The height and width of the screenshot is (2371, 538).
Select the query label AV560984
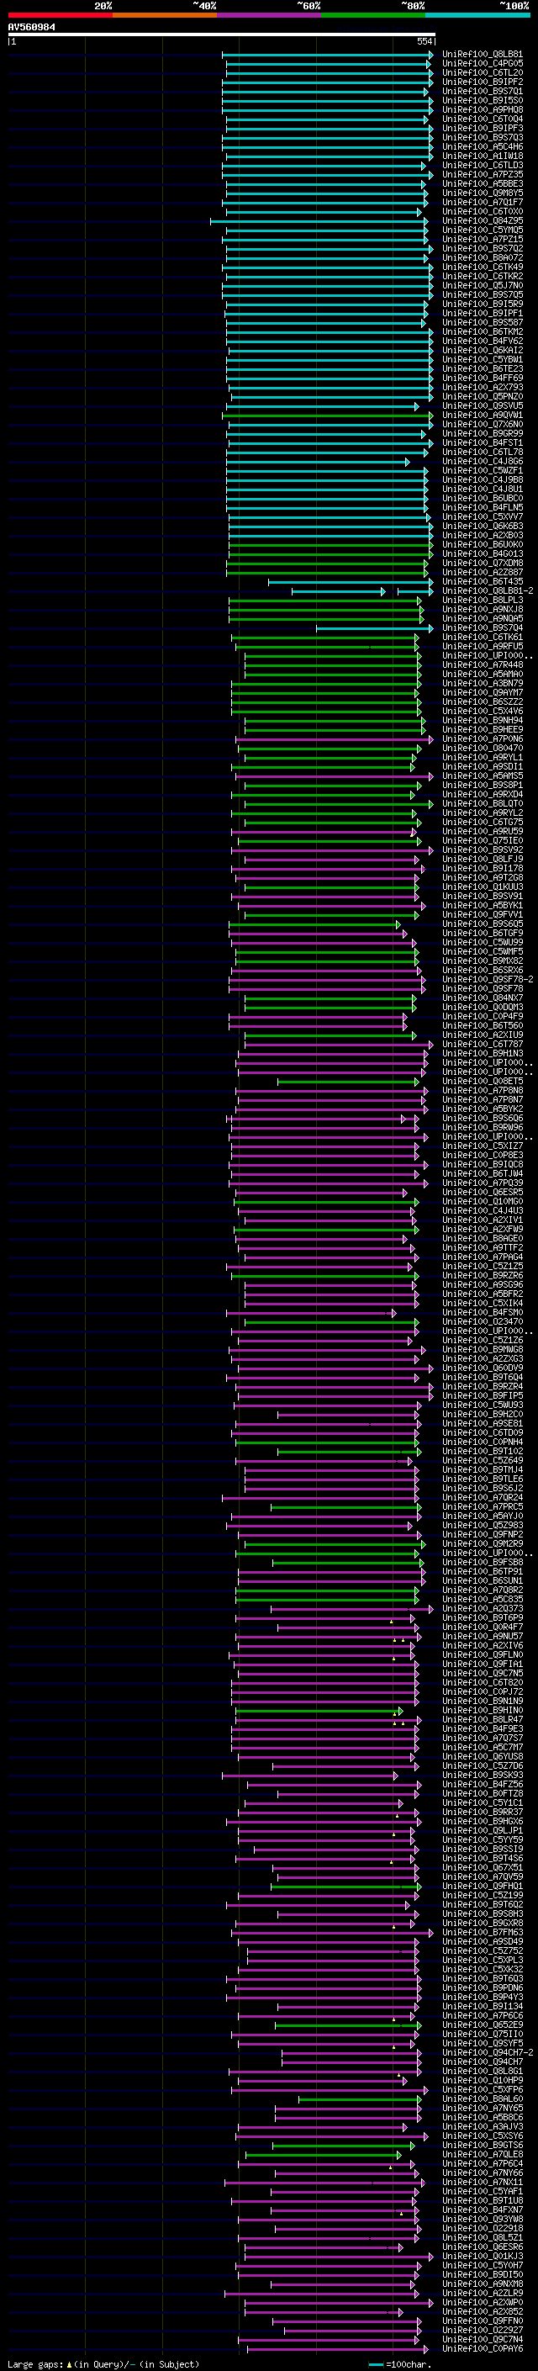[31, 28]
